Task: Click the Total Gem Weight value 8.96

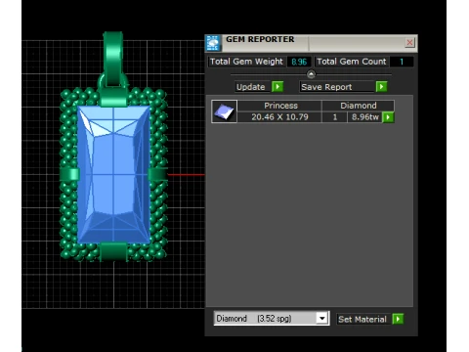Action: (299, 62)
